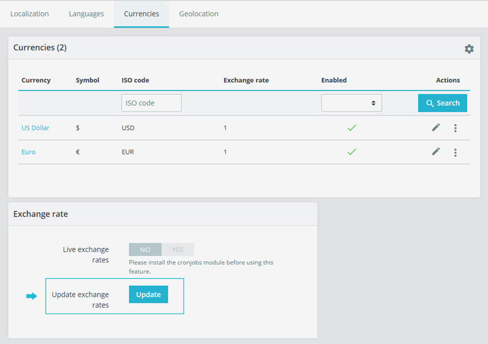
Task: Open currency panel settings via the gear icon
Action: coord(469,49)
